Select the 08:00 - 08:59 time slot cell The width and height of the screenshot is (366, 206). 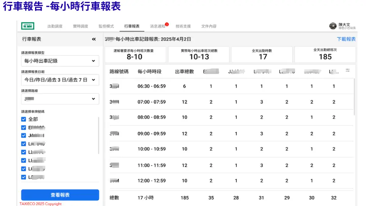[151, 117]
